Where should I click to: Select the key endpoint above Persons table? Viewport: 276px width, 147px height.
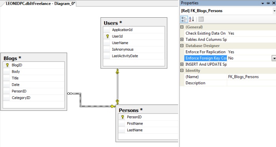117,102
